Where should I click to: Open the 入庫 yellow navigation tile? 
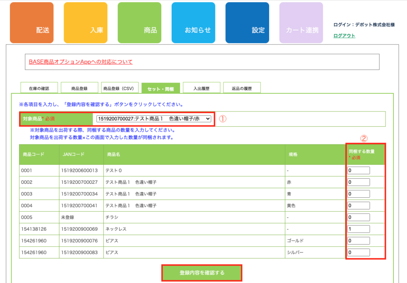pyautogui.click(x=85, y=23)
